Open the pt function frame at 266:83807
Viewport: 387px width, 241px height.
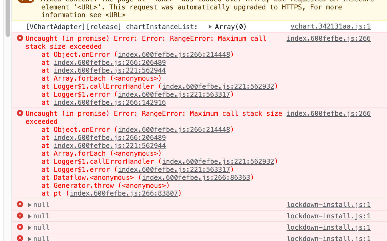[124, 193]
